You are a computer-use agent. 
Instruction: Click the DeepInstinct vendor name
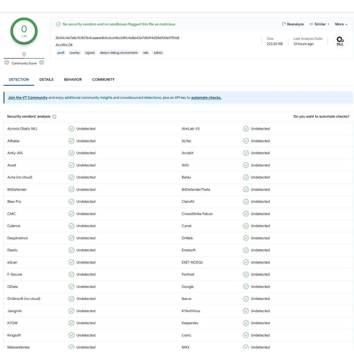click(x=18, y=238)
